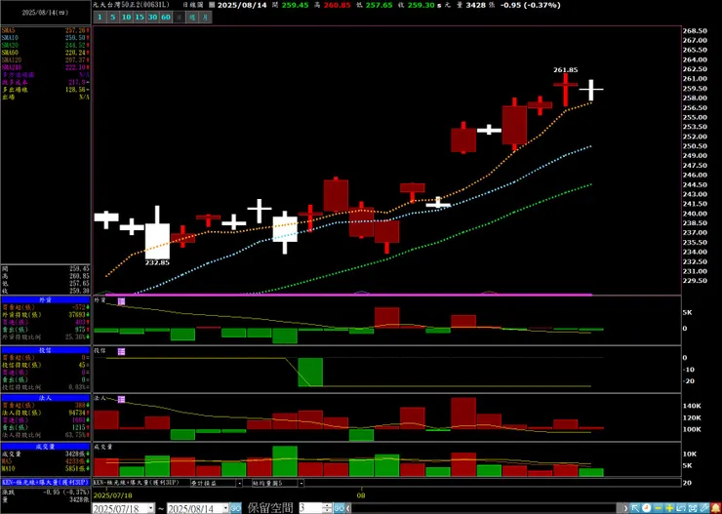
Task: Zoom in with the yellow plus icon
Action: pyautogui.click(x=669, y=508)
